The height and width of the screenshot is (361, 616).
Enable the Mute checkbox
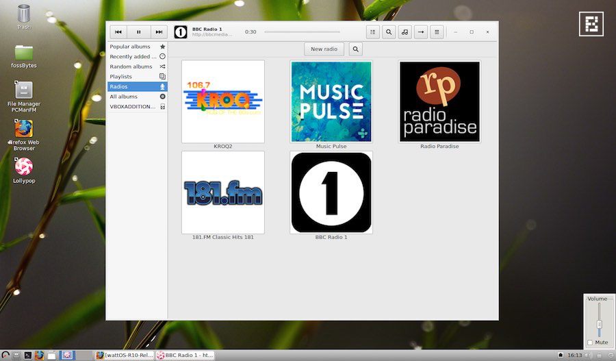tap(590, 343)
